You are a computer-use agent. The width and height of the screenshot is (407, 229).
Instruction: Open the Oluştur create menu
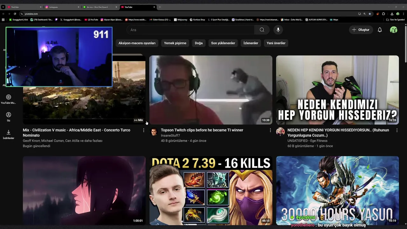point(361,30)
